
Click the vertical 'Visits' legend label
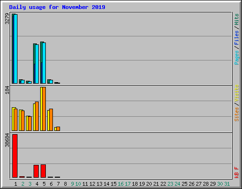(237, 93)
